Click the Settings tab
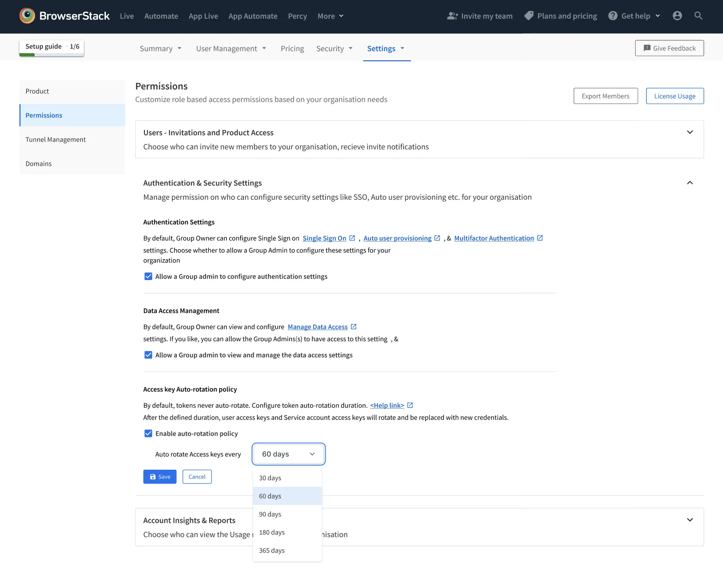 (386, 48)
